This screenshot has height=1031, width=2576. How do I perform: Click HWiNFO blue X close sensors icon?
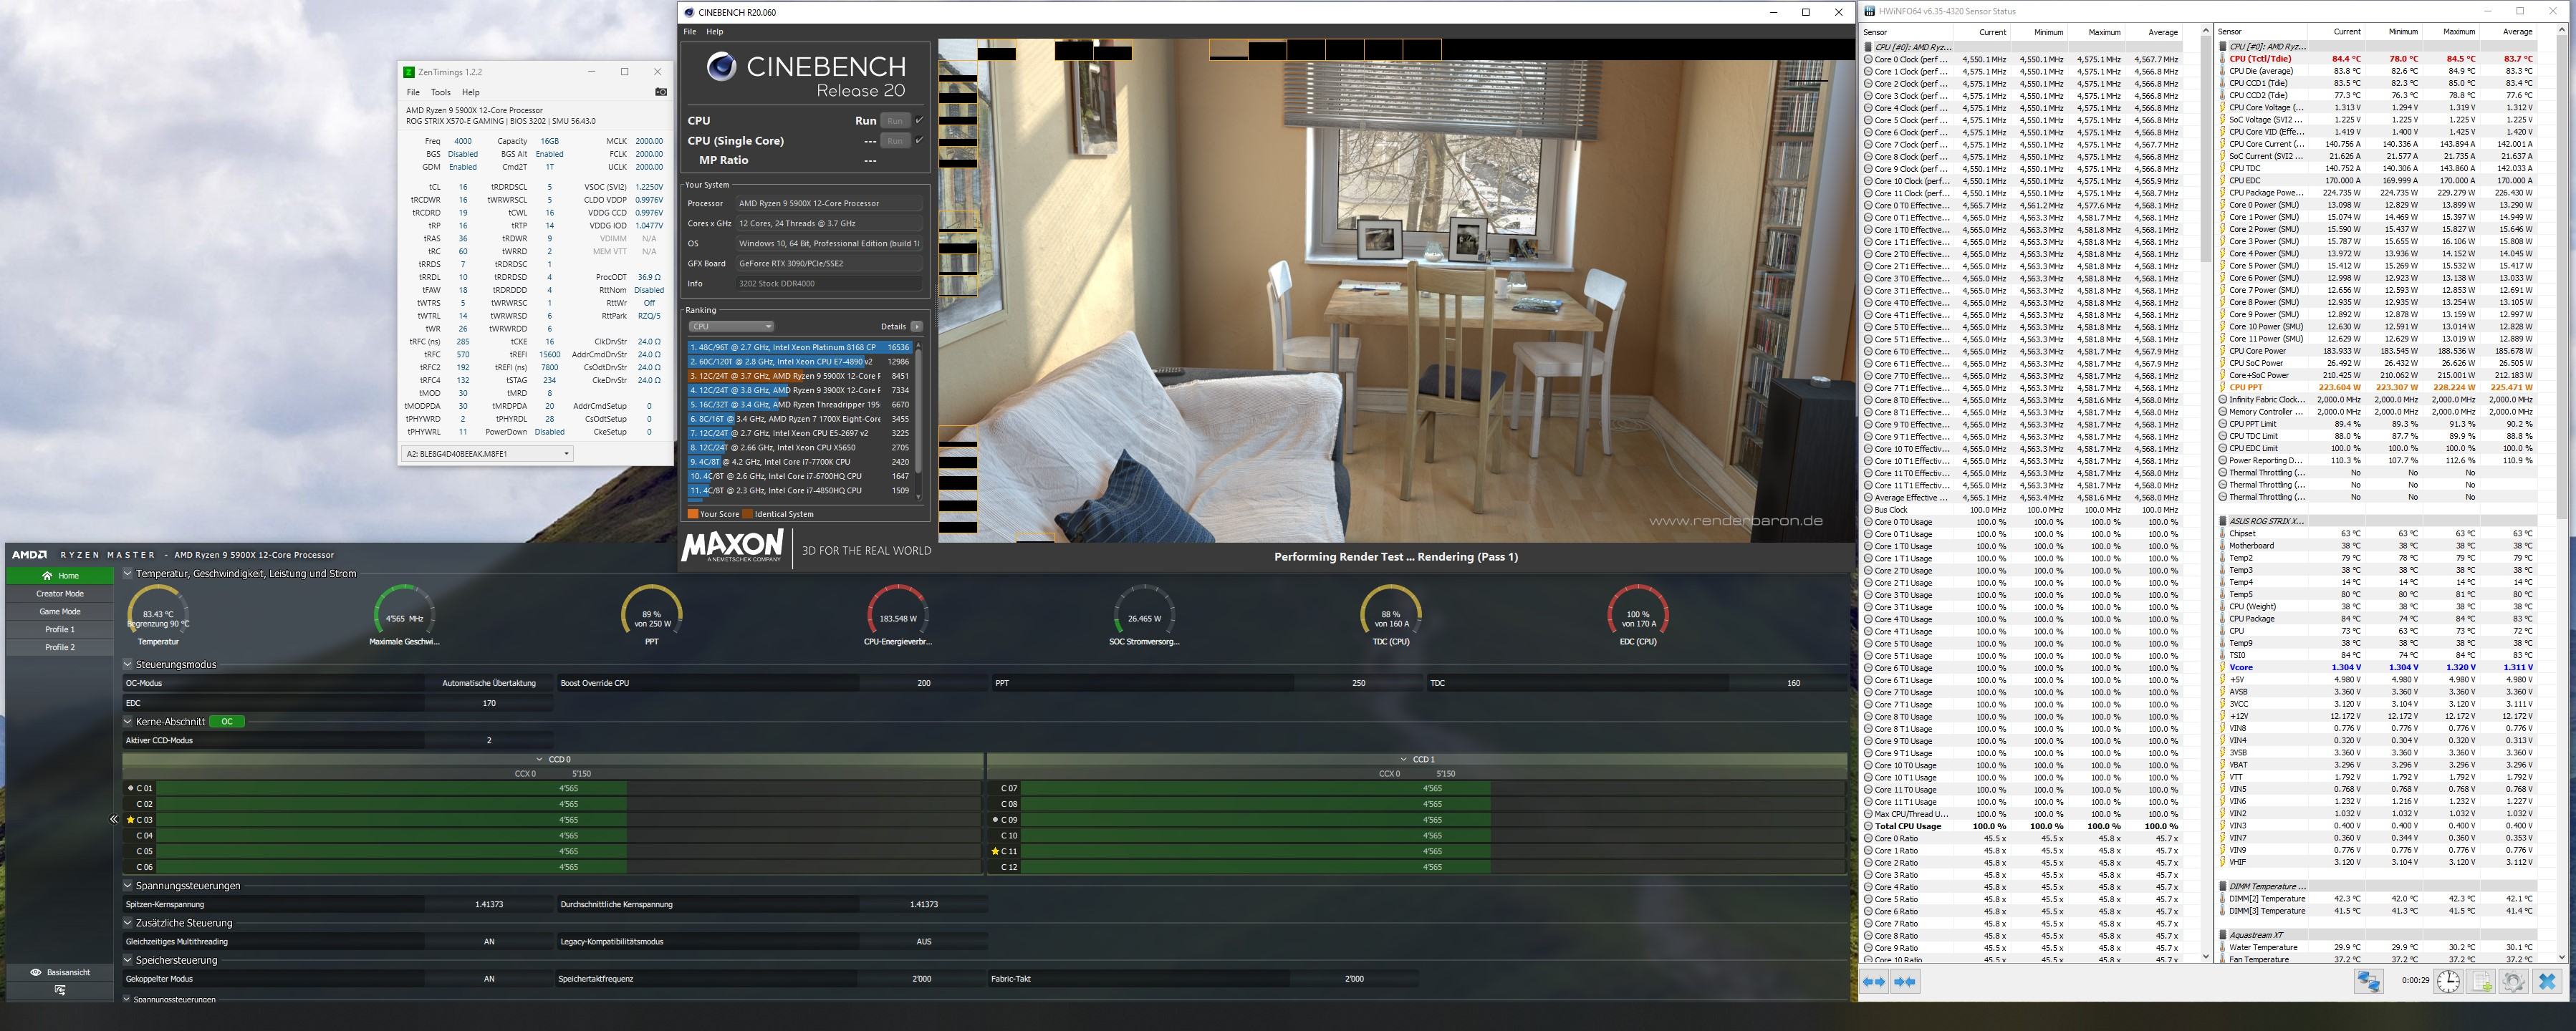(x=2547, y=981)
